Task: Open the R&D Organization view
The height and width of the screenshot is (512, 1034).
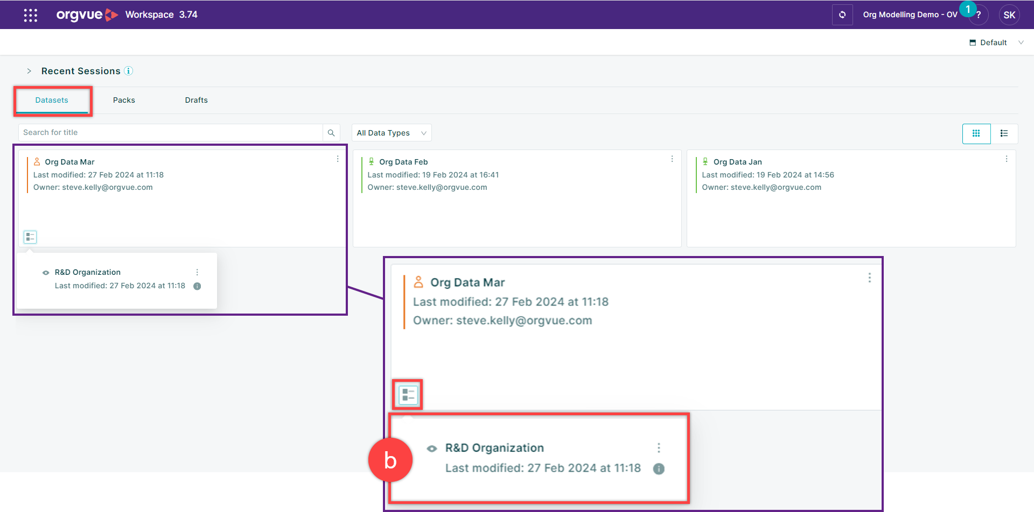Action: tap(87, 272)
